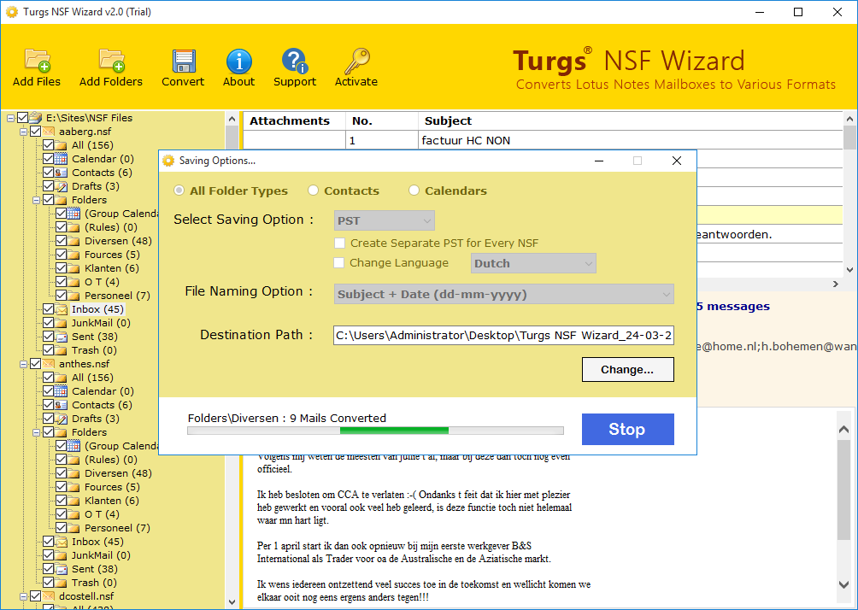Close the Saving Options dialog

pyautogui.click(x=677, y=161)
